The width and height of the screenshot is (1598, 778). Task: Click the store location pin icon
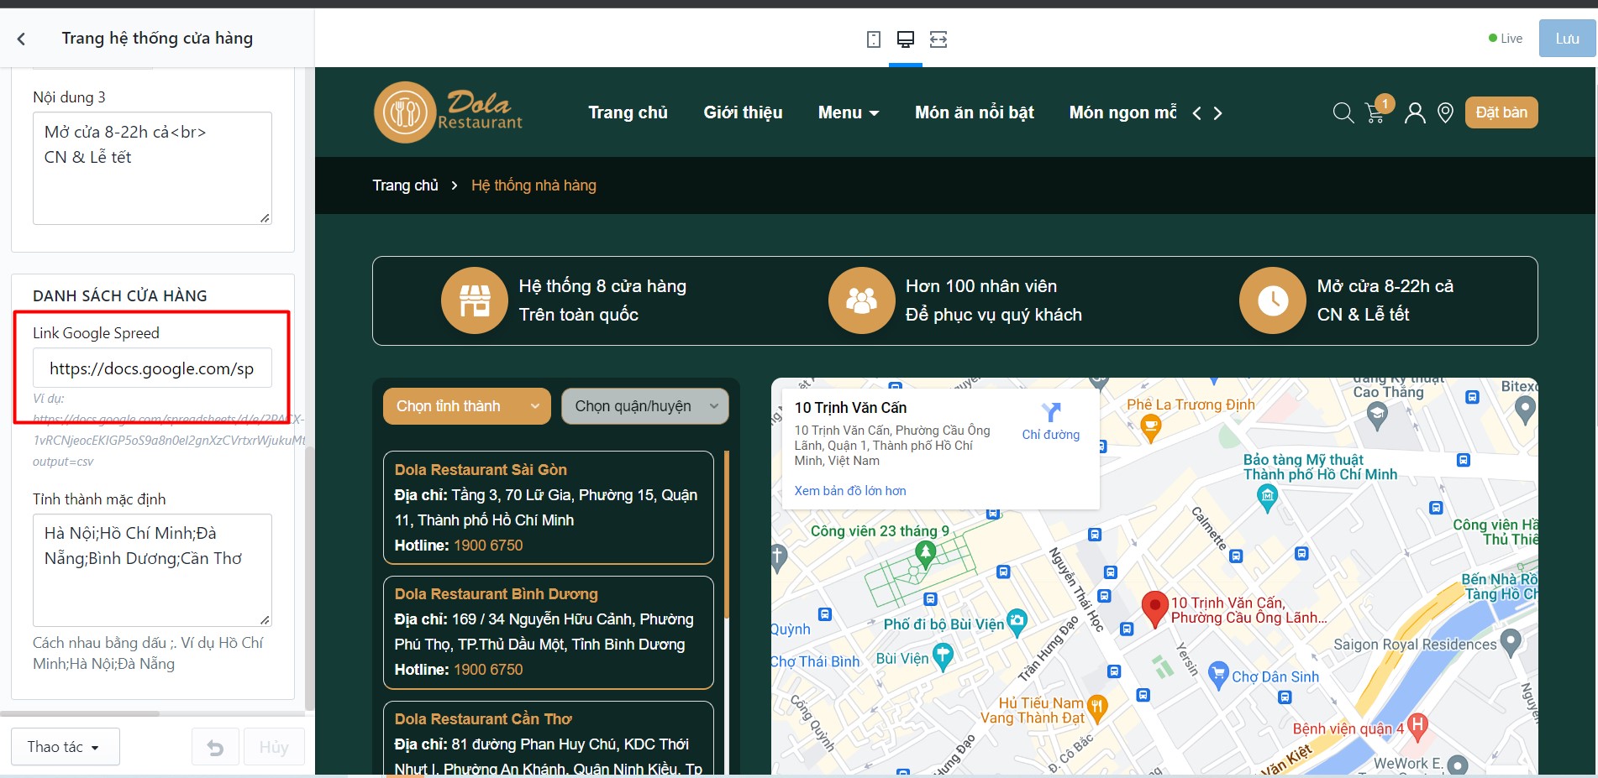coord(1445,112)
